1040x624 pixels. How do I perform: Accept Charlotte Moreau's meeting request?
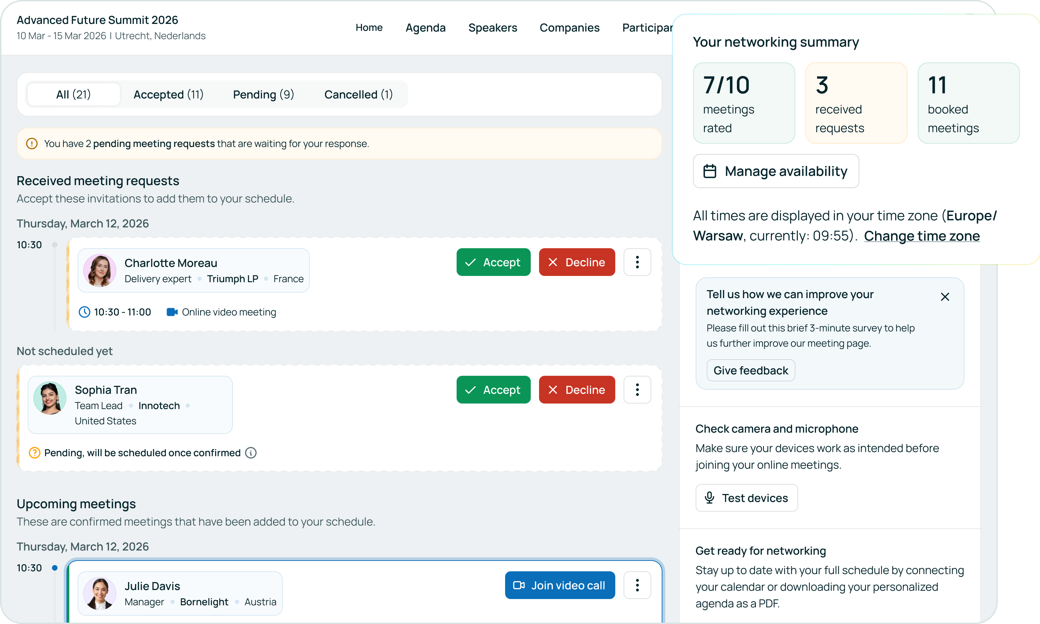click(x=493, y=262)
